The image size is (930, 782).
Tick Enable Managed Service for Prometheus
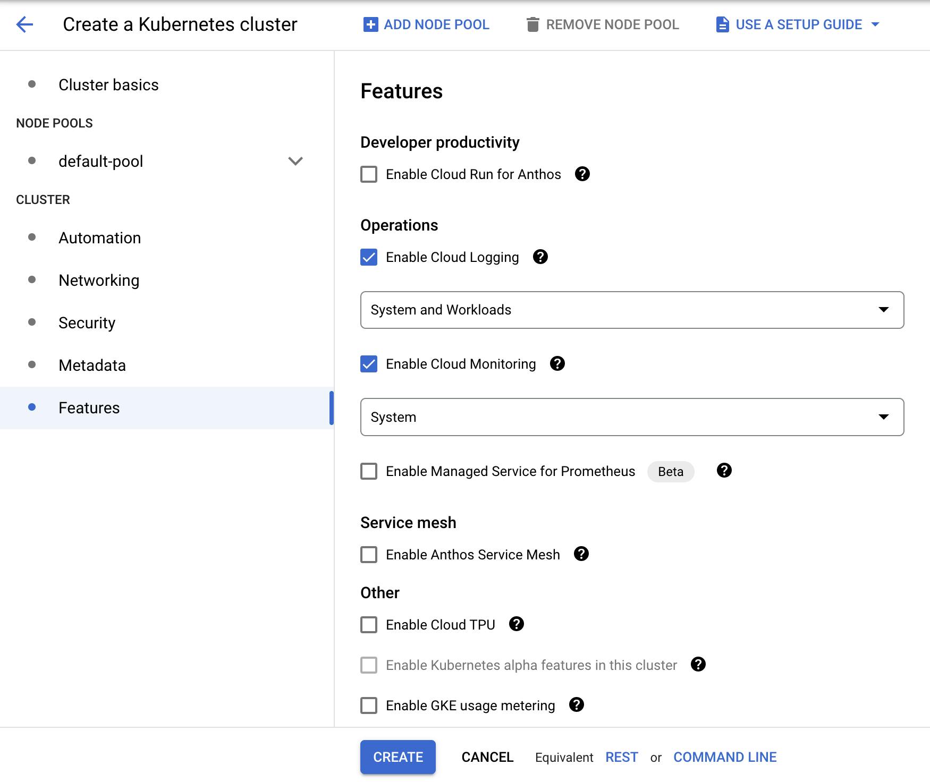click(369, 471)
